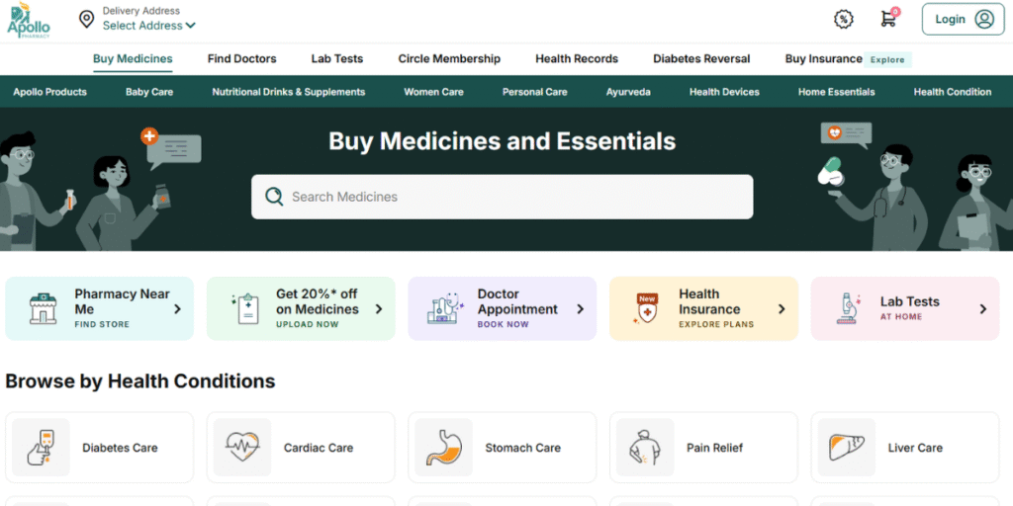
Task: Expand the Select Address dropdown
Action: pos(149,26)
